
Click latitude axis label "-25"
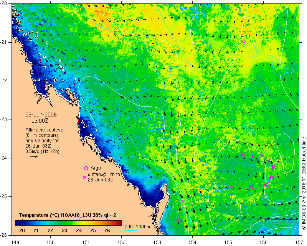click(4, 196)
